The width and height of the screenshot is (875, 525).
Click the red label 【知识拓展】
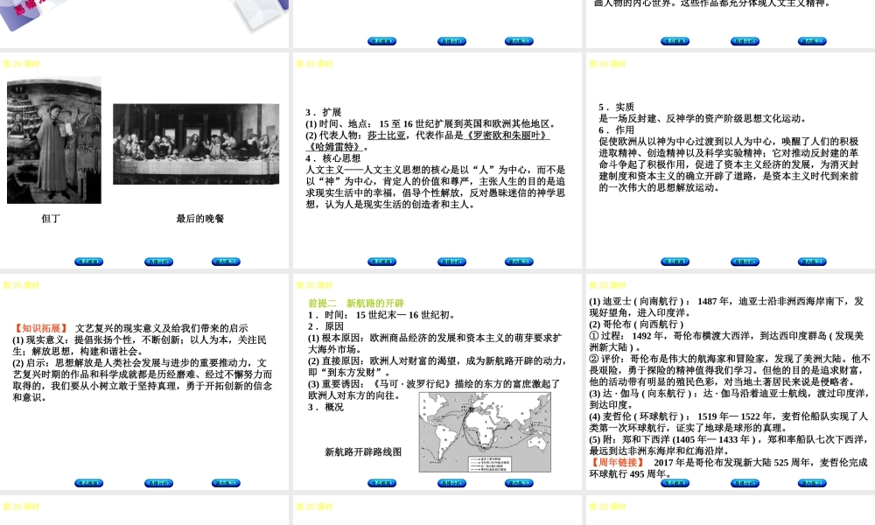pyautogui.click(x=41, y=329)
